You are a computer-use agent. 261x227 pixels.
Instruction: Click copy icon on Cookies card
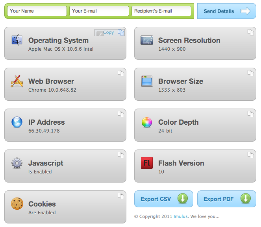121,196
